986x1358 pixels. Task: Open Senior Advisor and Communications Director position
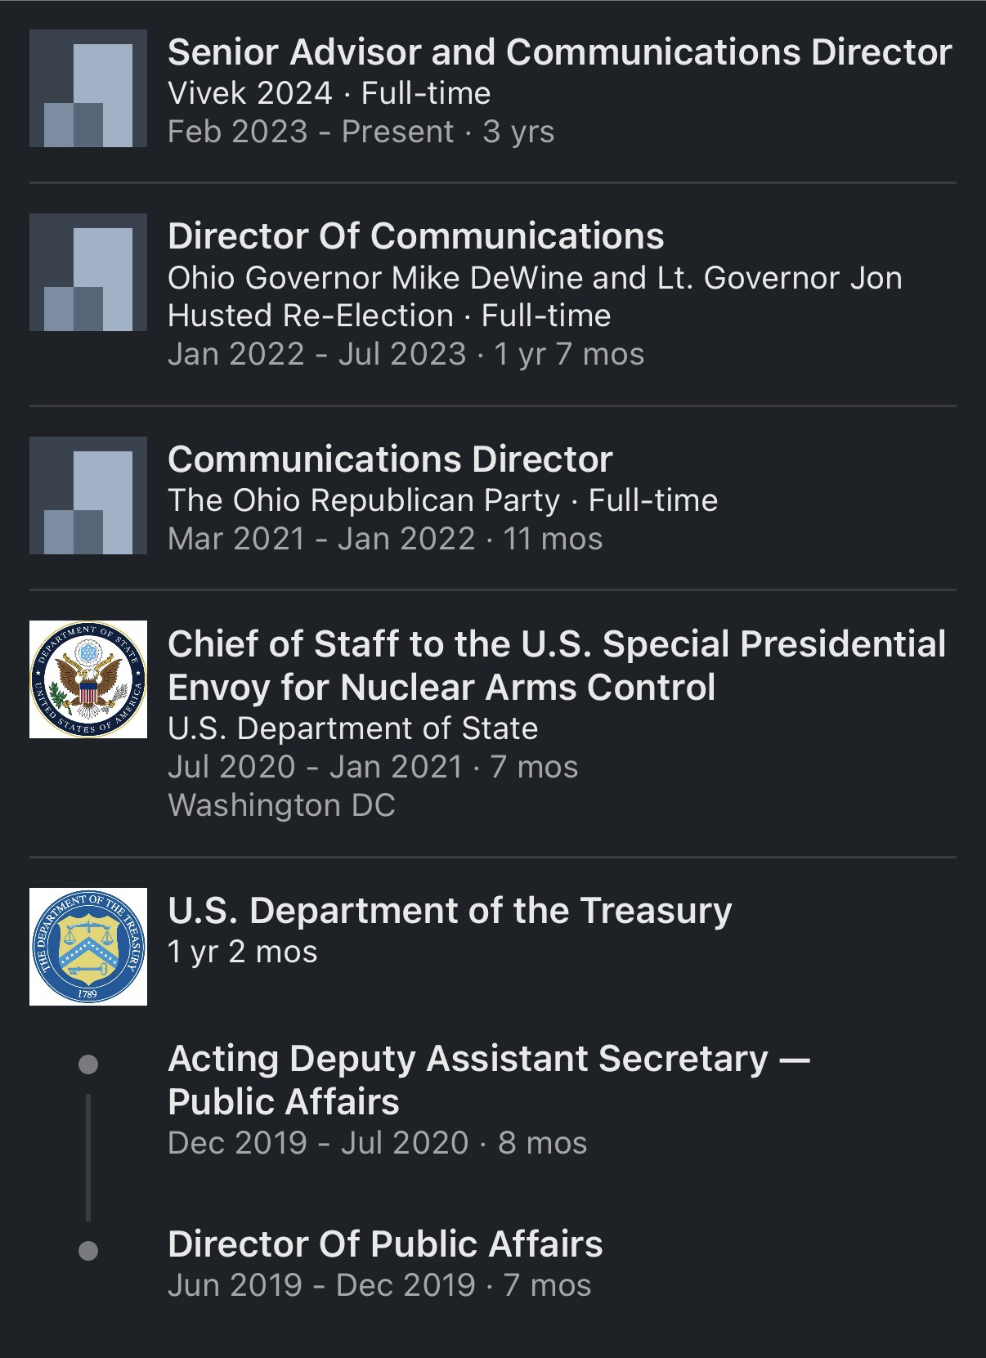click(x=559, y=52)
